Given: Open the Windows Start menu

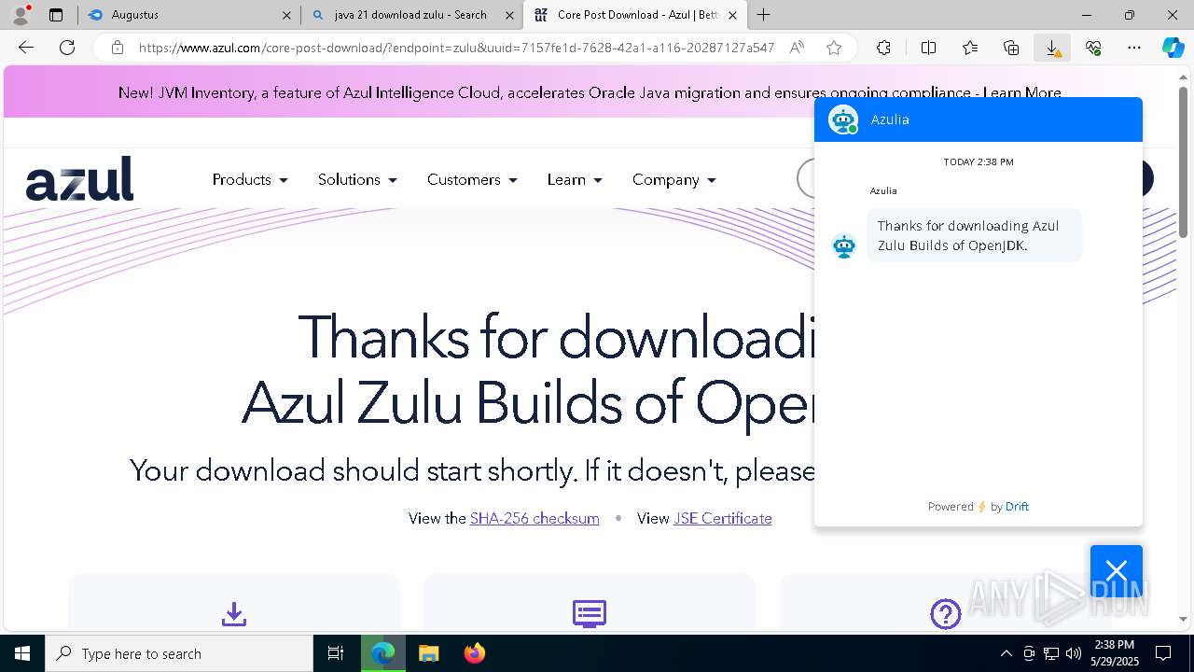Looking at the screenshot, I should click(22, 653).
